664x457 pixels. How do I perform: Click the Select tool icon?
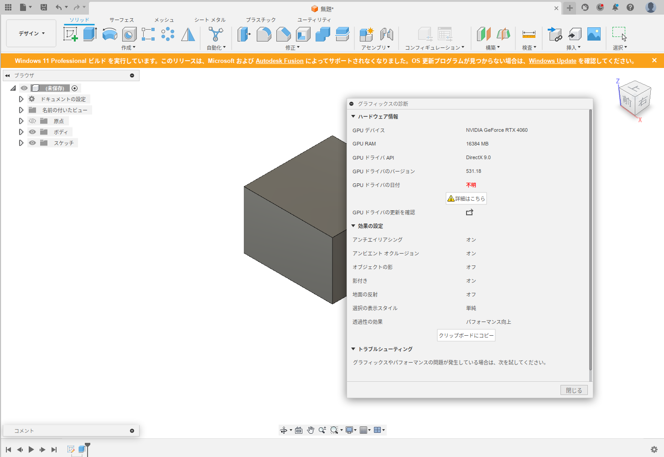(619, 34)
